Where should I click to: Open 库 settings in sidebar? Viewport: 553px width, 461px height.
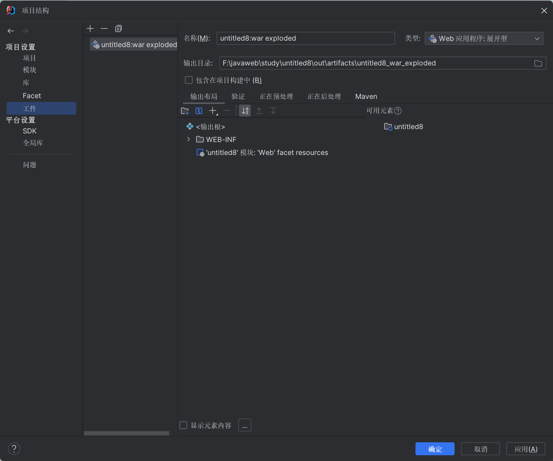pos(26,83)
